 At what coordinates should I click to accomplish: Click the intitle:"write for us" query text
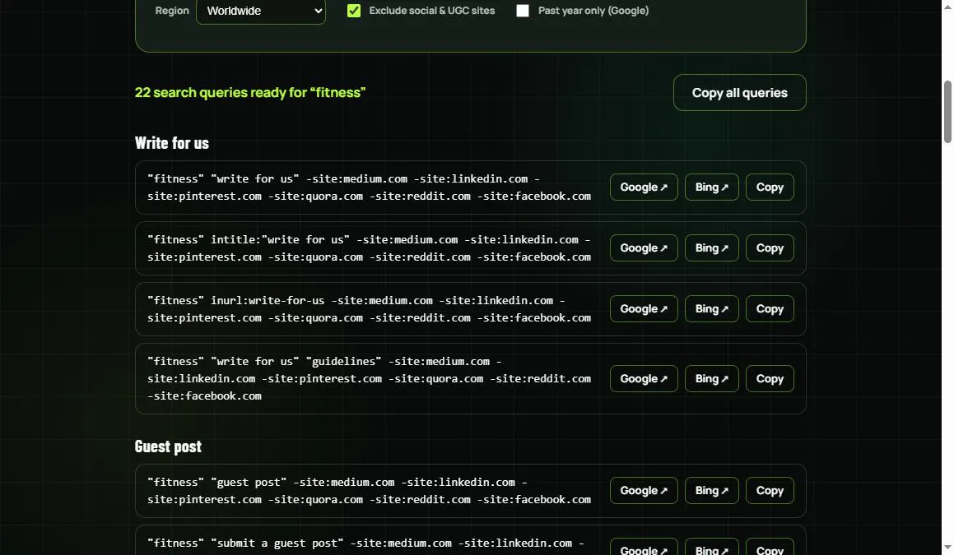click(369, 248)
